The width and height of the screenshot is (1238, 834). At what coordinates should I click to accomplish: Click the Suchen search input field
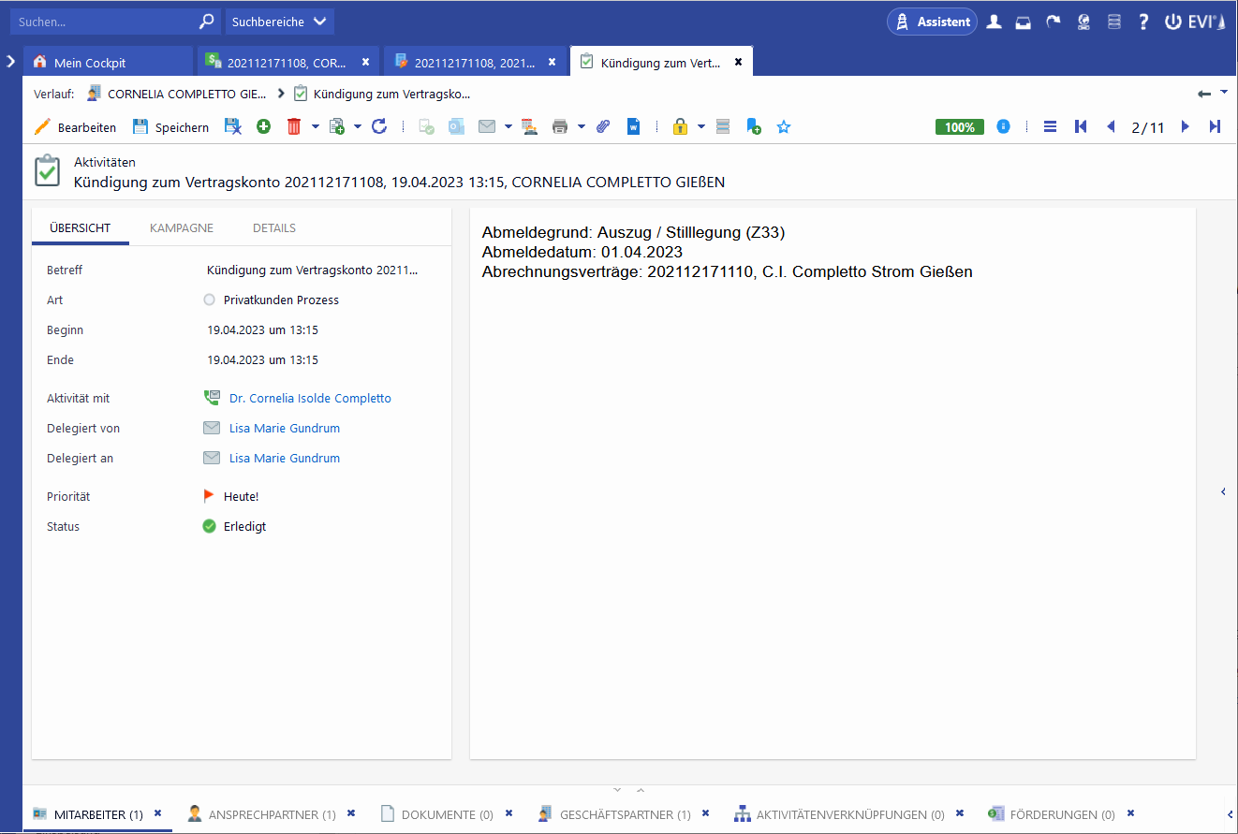[x=105, y=22]
